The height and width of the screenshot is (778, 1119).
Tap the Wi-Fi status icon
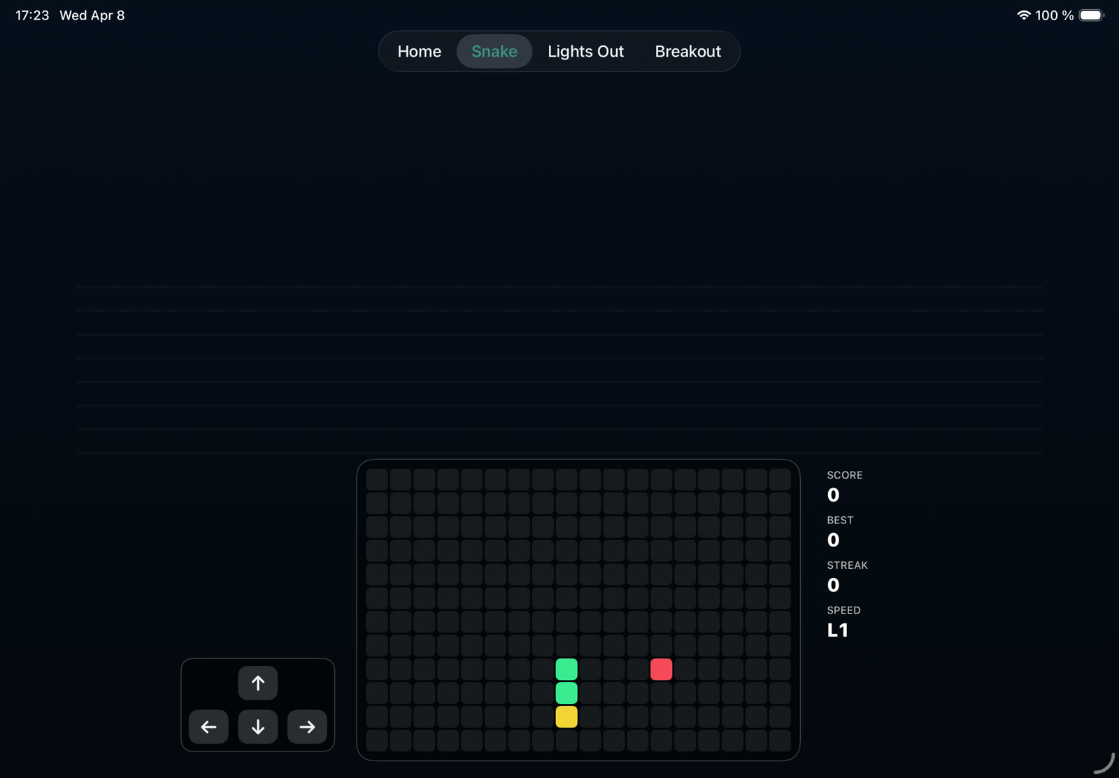pos(1023,15)
